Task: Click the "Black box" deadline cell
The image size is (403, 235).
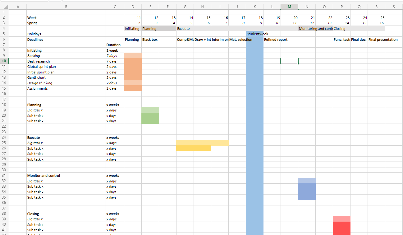Action: coord(150,40)
